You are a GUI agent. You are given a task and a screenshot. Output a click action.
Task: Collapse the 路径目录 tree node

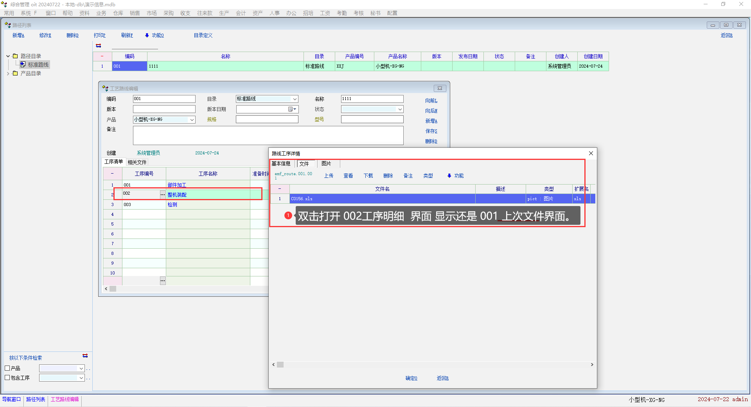(x=8, y=56)
